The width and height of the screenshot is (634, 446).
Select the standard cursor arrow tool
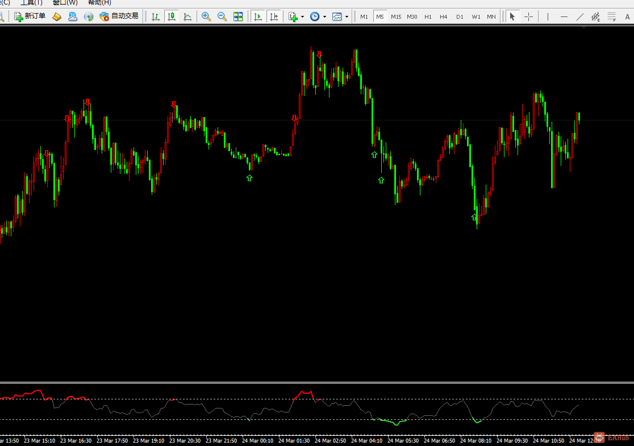tap(512, 16)
